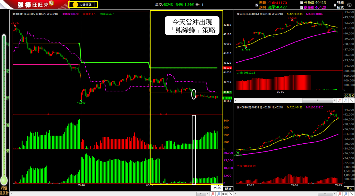This screenshot has width=355, height=196.
Task: Click the 60分K chart scrollbar right arrow
Action: pyautogui.click(x=335, y=101)
